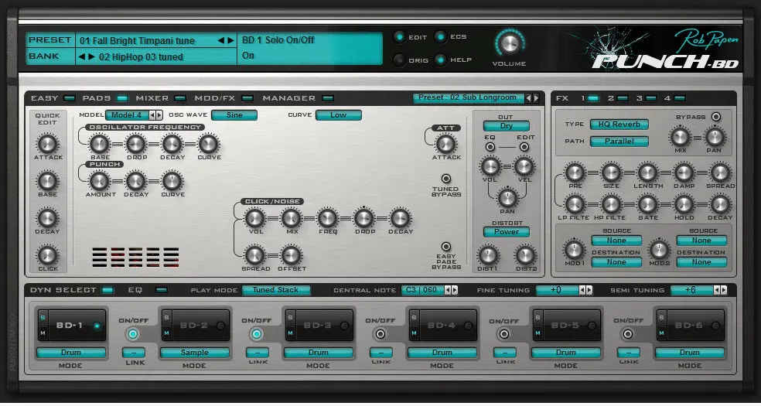The height and width of the screenshot is (406, 761).
Task: Toggle the FX BYPASS button
Action: point(715,117)
